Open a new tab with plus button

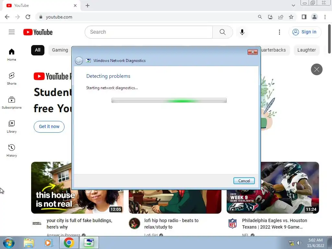(88, 6)
